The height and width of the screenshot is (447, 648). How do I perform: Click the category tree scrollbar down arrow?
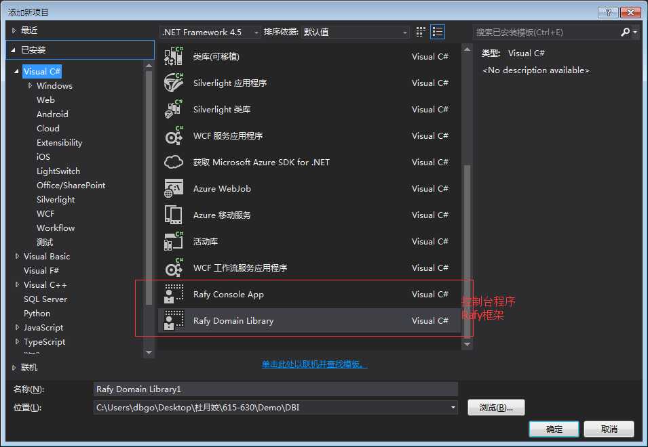tap(149, 353)
